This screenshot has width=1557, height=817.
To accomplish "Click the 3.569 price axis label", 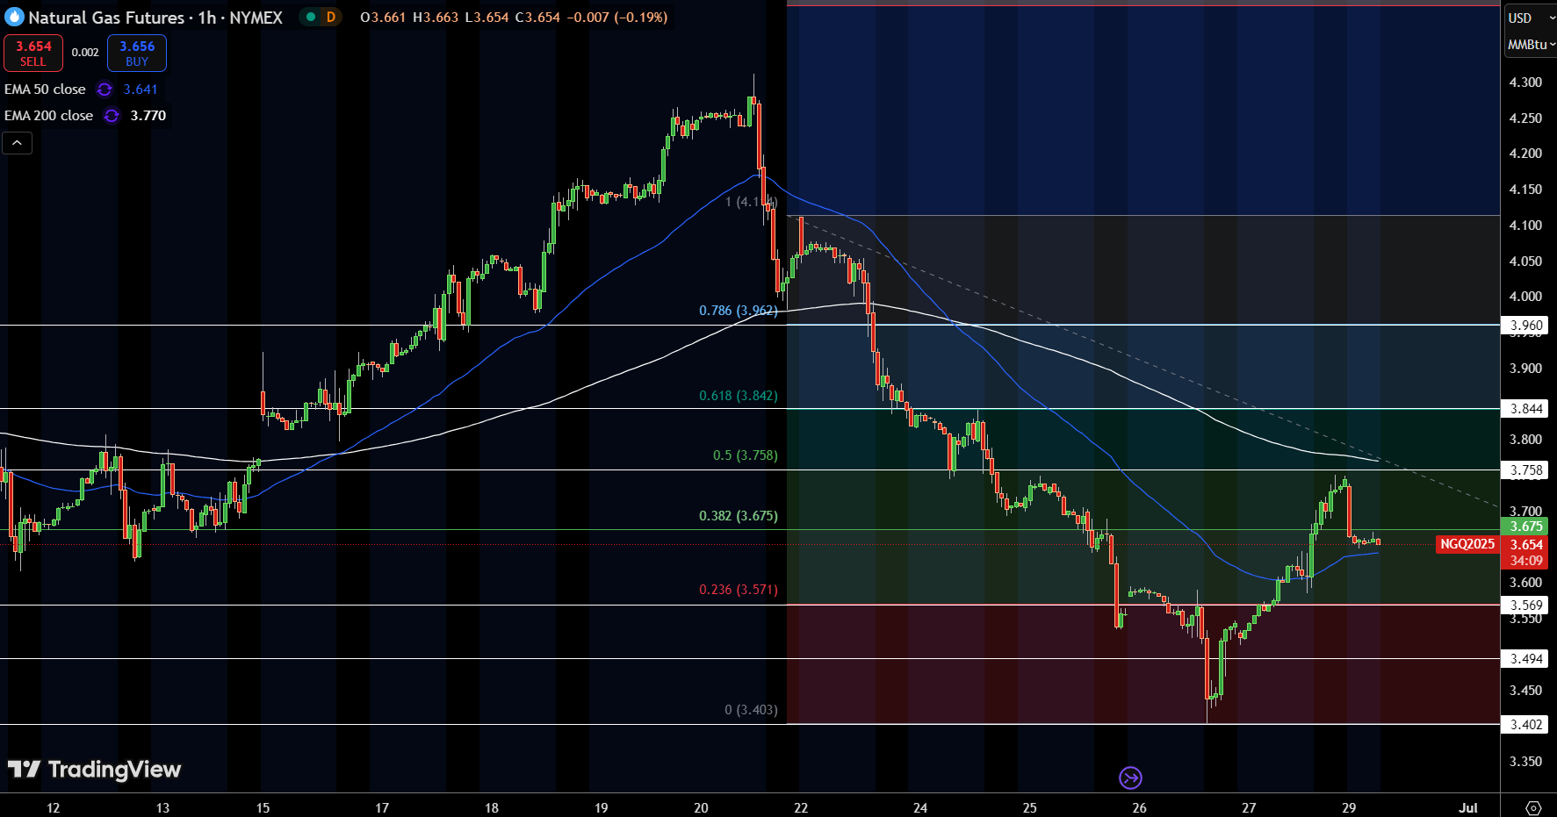I will point(1525,606).
